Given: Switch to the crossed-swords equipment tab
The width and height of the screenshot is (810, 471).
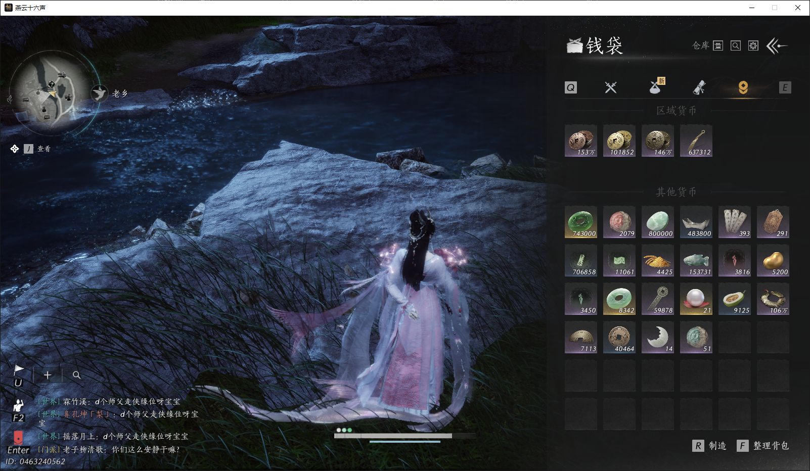Looking at the screenshot, I should (x=611, y=87).
